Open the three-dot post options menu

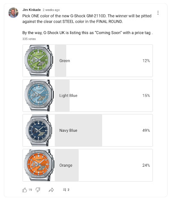pyautogui.click(x=158, y=13)
